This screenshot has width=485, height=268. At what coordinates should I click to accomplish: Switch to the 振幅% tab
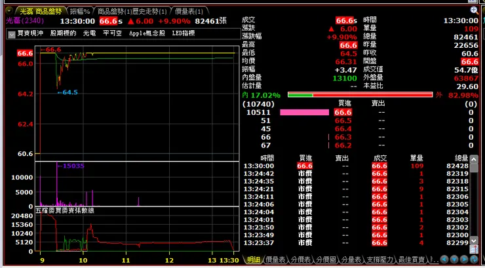tap(80, 11)
